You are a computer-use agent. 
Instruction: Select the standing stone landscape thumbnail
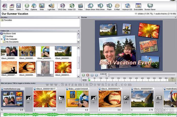[x=63, y=51]
